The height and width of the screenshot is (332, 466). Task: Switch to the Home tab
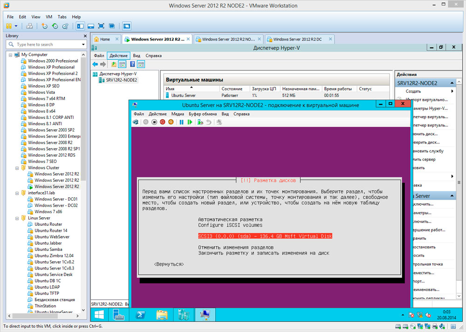(x=105, y=39)
